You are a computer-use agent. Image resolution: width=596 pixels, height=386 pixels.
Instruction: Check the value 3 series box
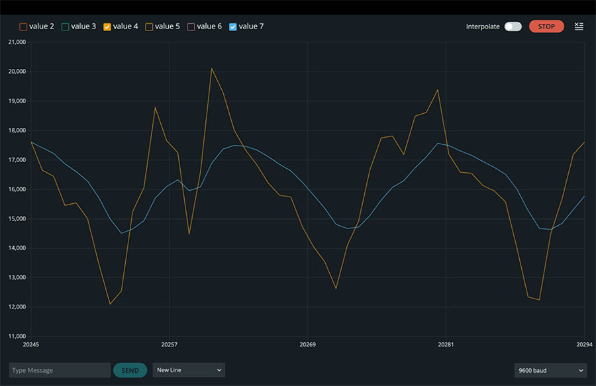coord(65,26)
